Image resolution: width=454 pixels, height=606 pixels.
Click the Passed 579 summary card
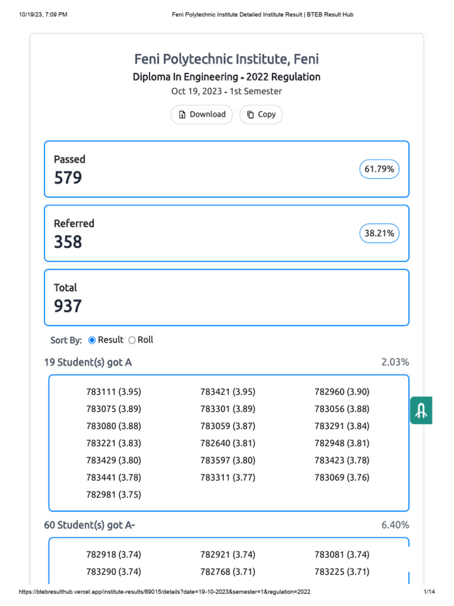click(x=226, y=169)
